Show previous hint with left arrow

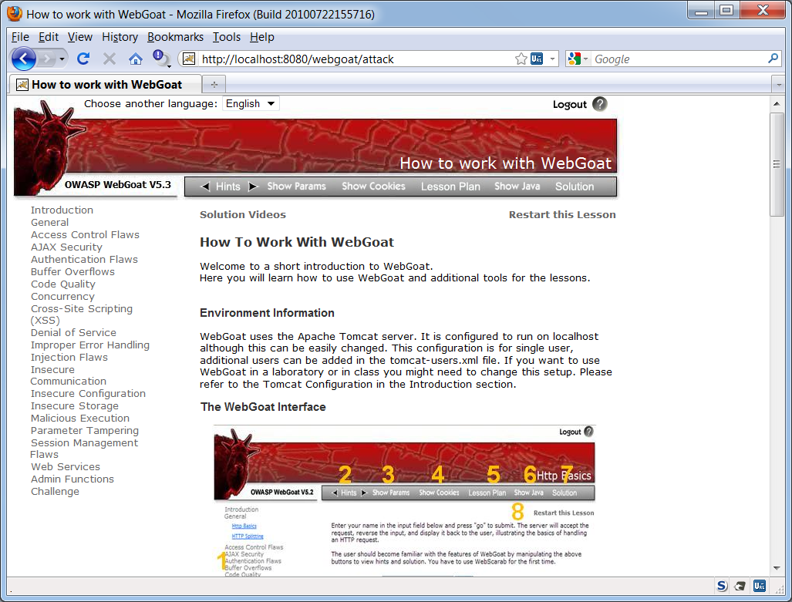pyautogui.click(x=205, y=187)
